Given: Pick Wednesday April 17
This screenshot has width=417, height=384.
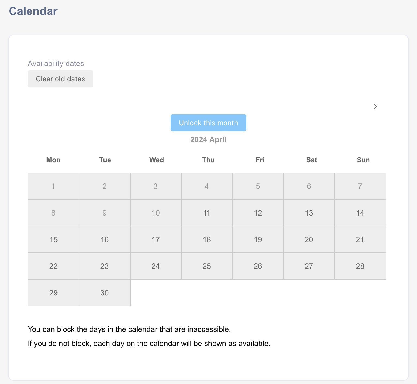Looking at the screenshot, I should coord(156,239).
